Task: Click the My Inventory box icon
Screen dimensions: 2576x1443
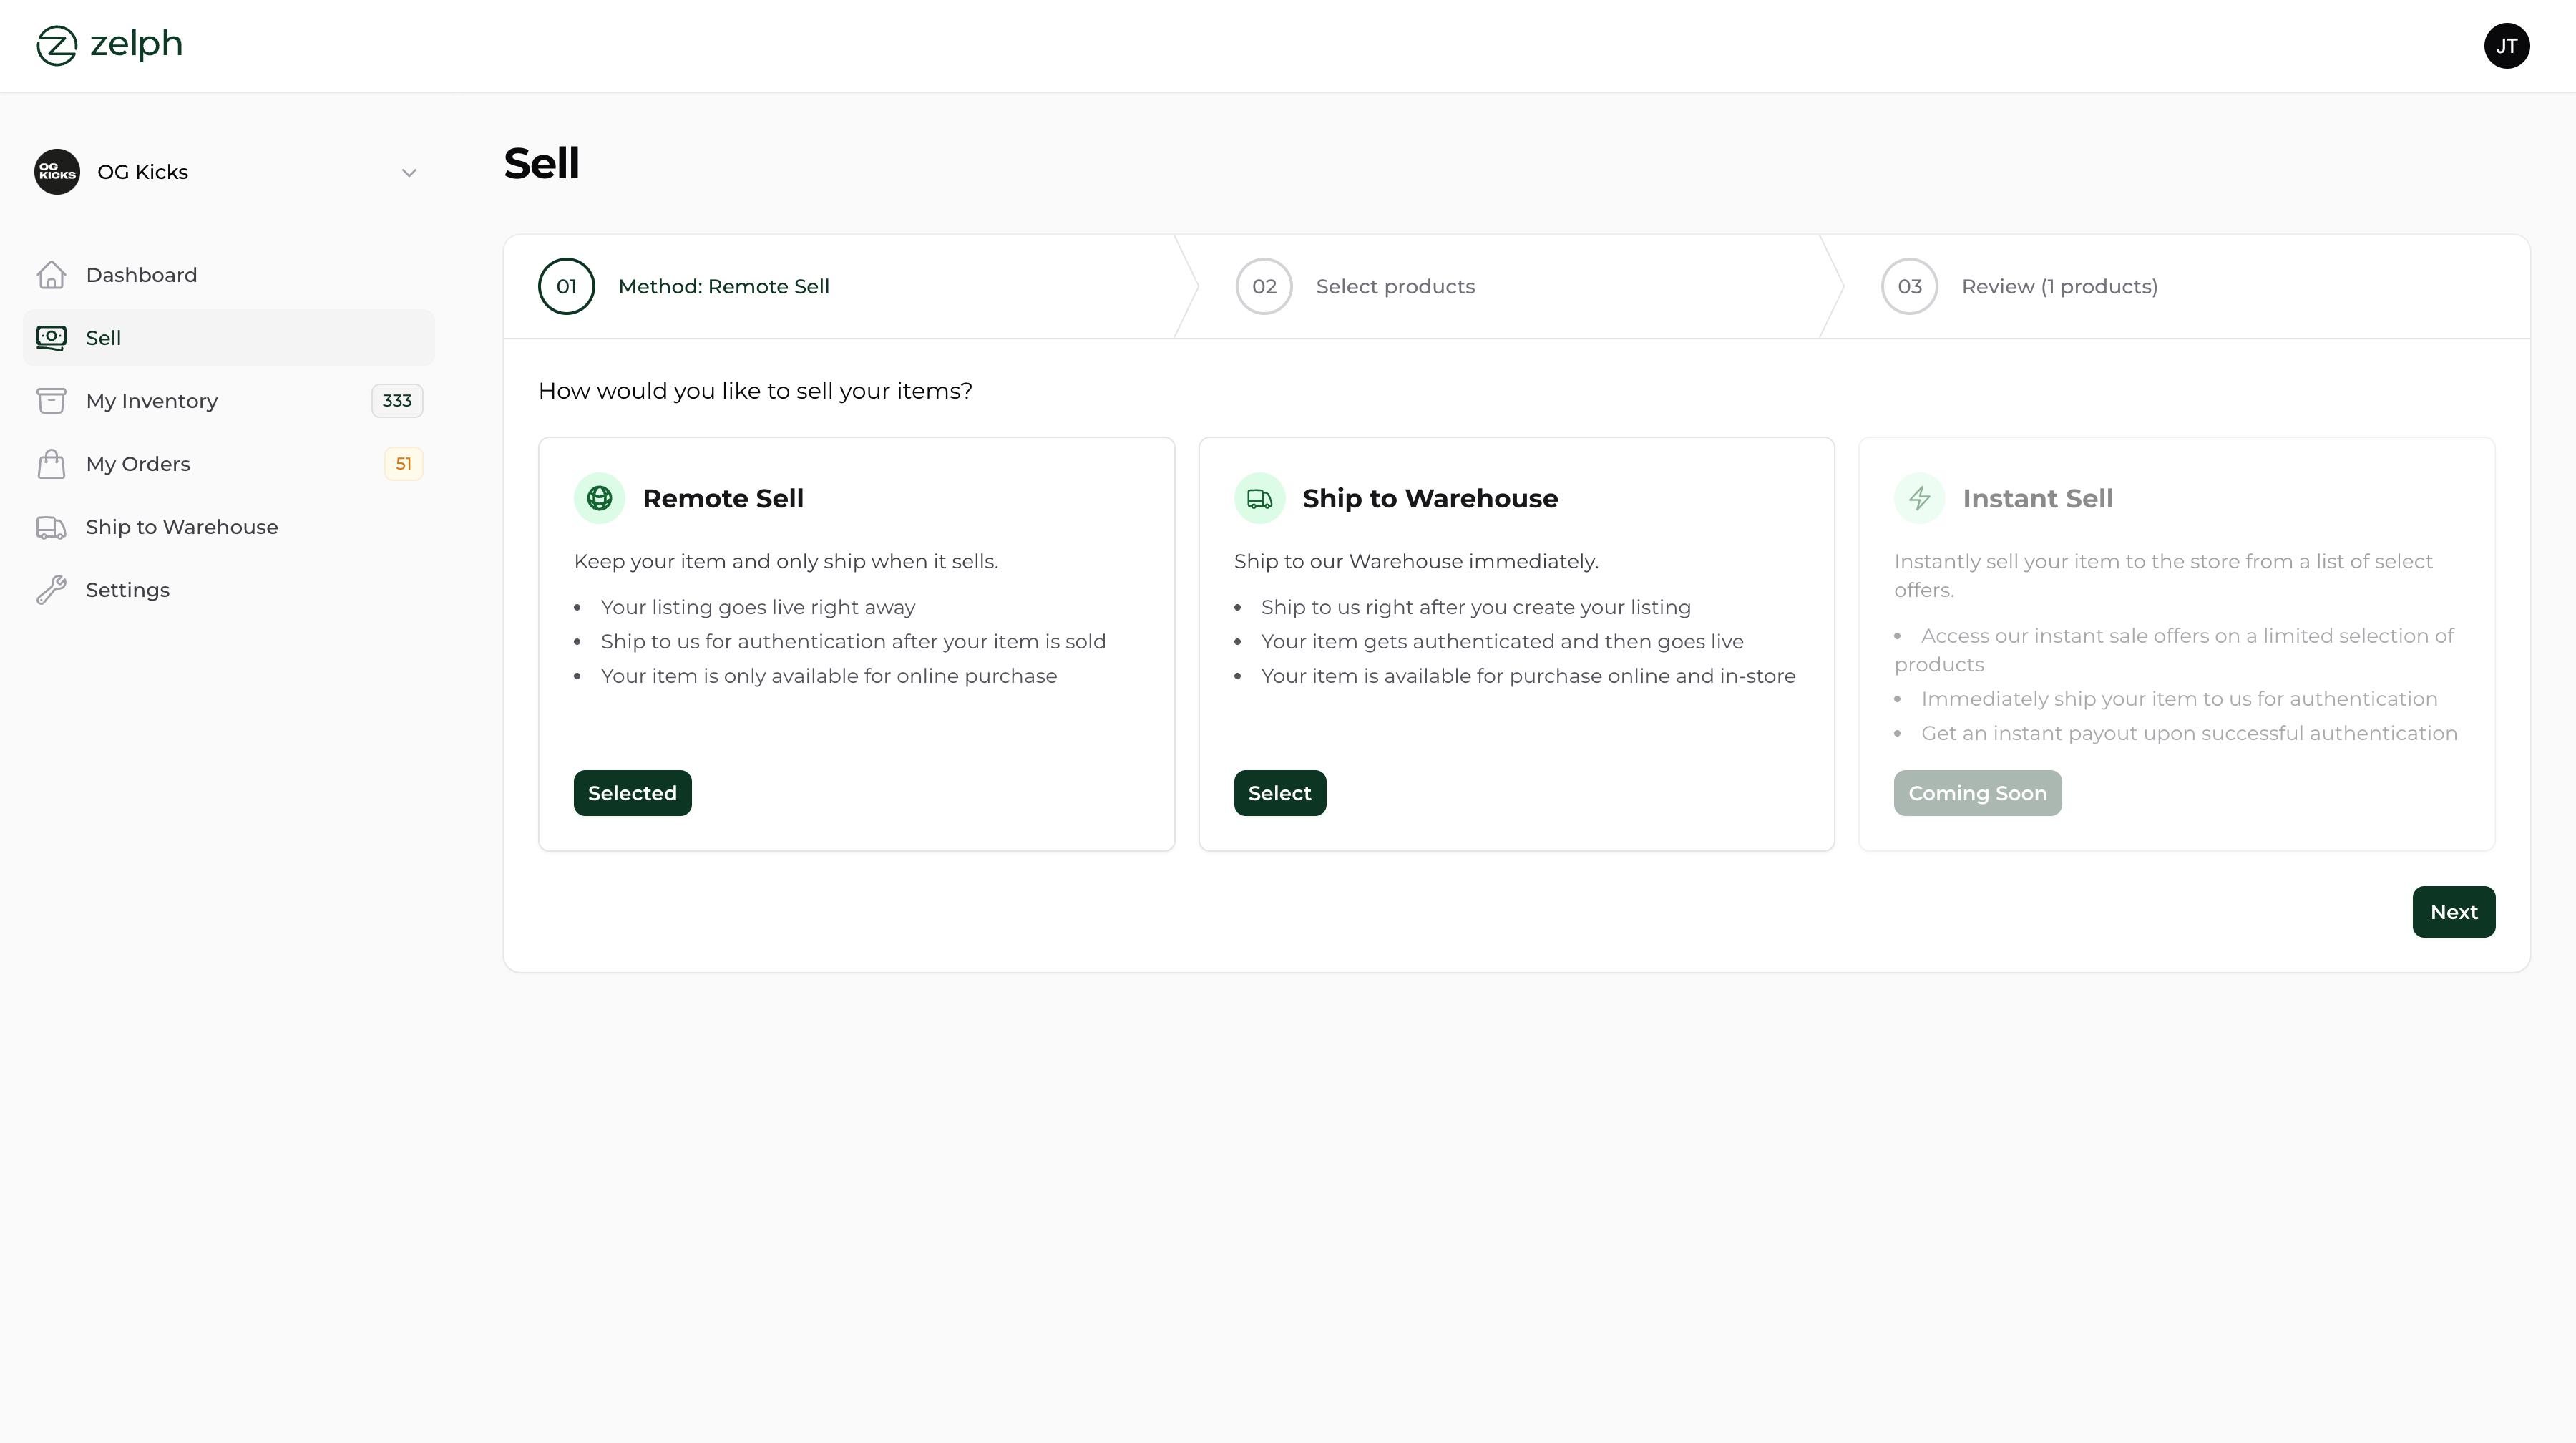Action: click(x=51, y=401)
